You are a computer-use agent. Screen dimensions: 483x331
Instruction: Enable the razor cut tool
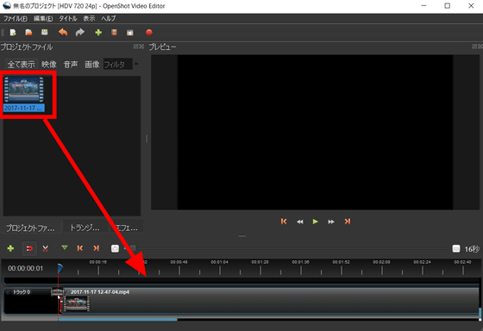click(45, 248)
